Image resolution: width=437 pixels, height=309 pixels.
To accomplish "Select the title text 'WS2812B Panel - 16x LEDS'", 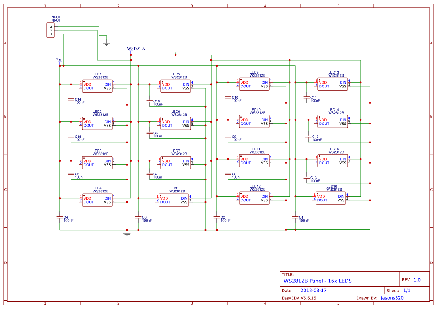I will coord(317,281).
